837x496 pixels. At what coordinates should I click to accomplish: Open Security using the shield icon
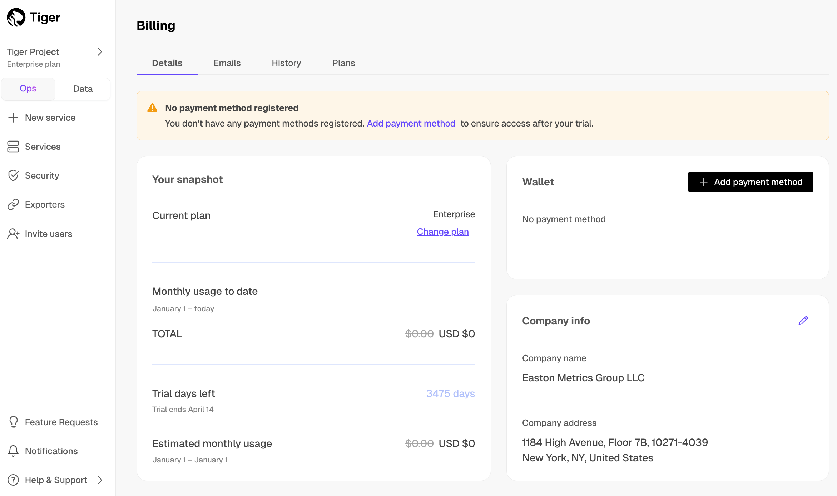coord(13,175)
